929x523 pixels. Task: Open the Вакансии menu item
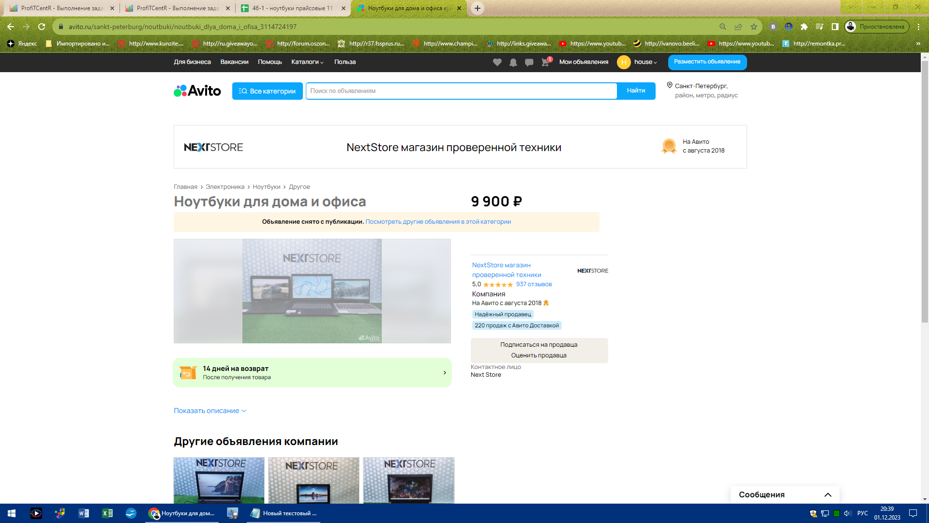(234, 62)
